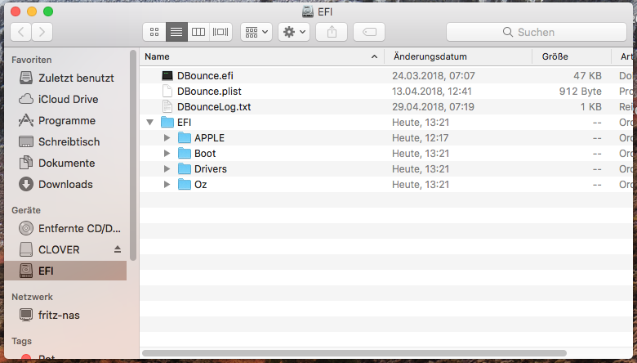
Task: Click the 13.04.2018, 12:41 date cell
Action: point(432,91)
